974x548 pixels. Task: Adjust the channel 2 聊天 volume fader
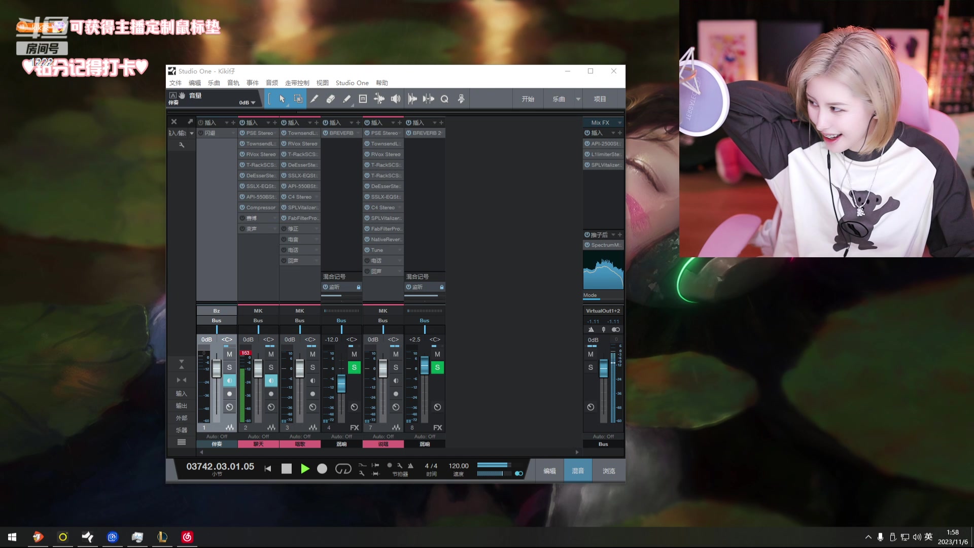(x=258, y=368)
